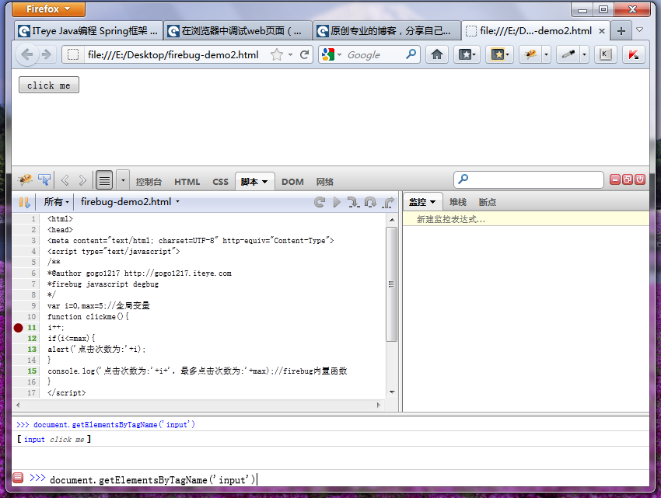Open the 堆栈 stack tab

click(457, 202)
